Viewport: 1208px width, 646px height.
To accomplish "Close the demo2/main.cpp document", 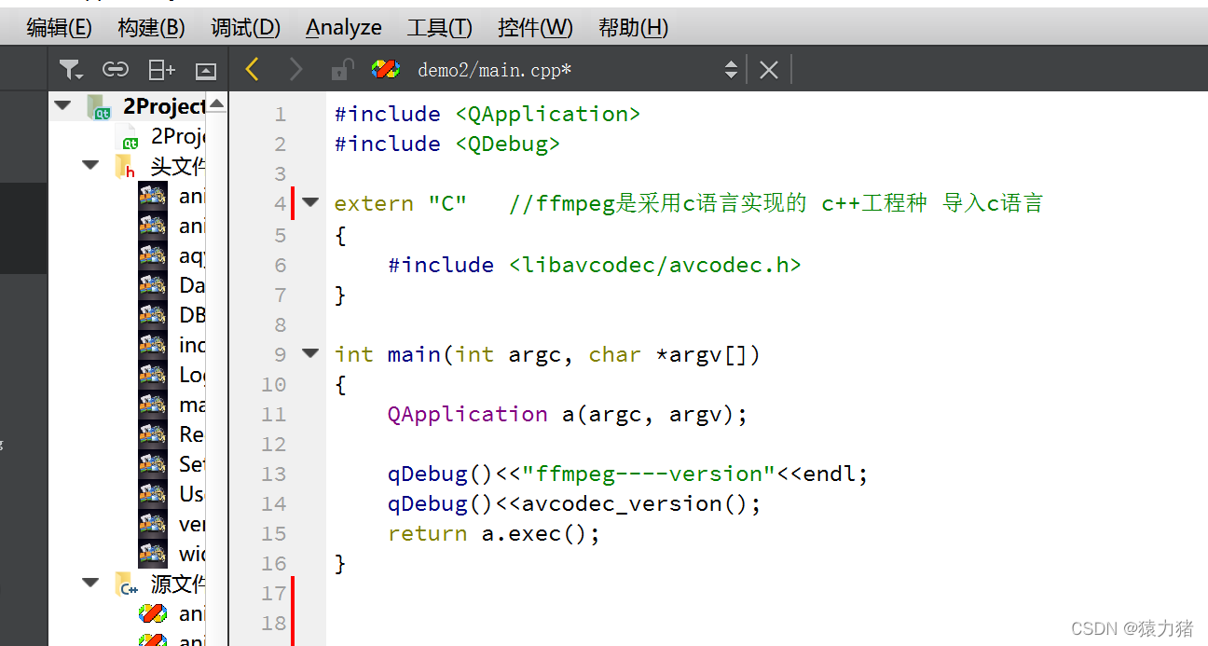I will tap(768, 70).
